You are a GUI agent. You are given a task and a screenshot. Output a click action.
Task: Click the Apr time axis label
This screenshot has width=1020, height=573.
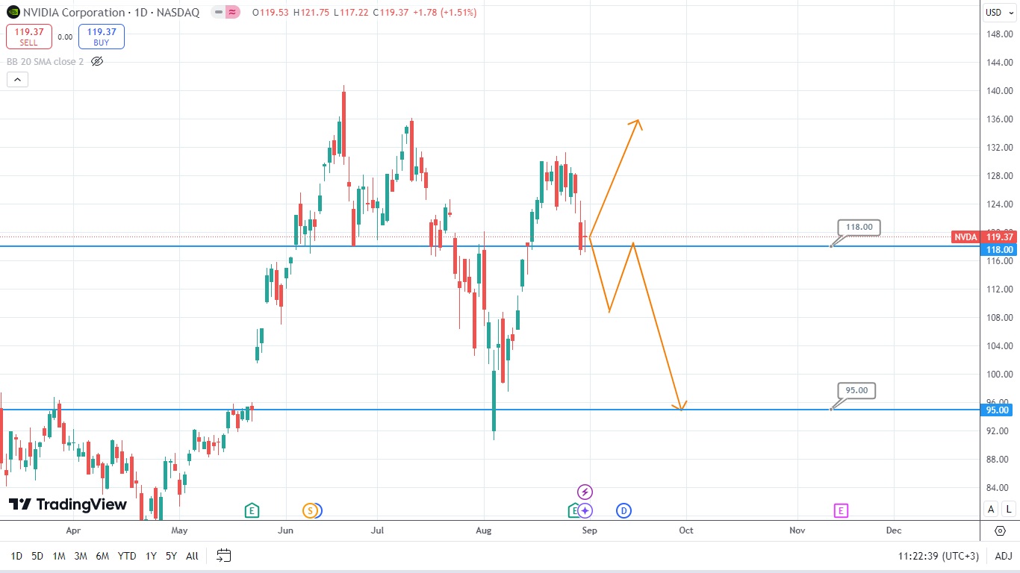coord(72,530)
